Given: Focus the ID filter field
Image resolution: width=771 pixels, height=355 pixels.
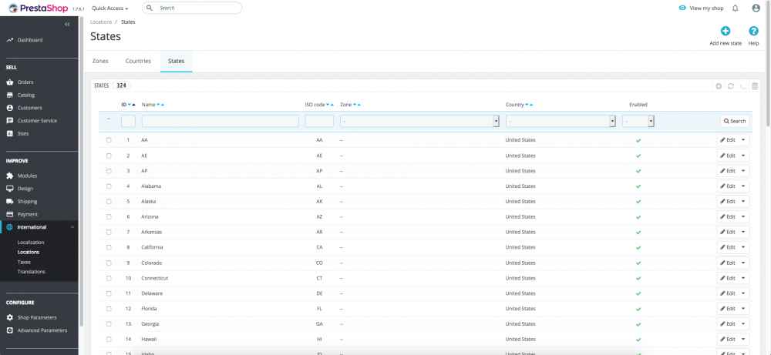Looking at the screenshot, I should coord(128,121).
